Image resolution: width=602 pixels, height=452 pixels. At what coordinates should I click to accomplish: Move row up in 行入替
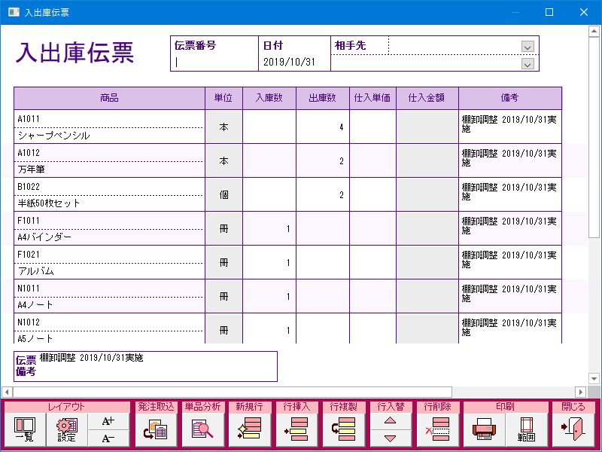point(390,422)
